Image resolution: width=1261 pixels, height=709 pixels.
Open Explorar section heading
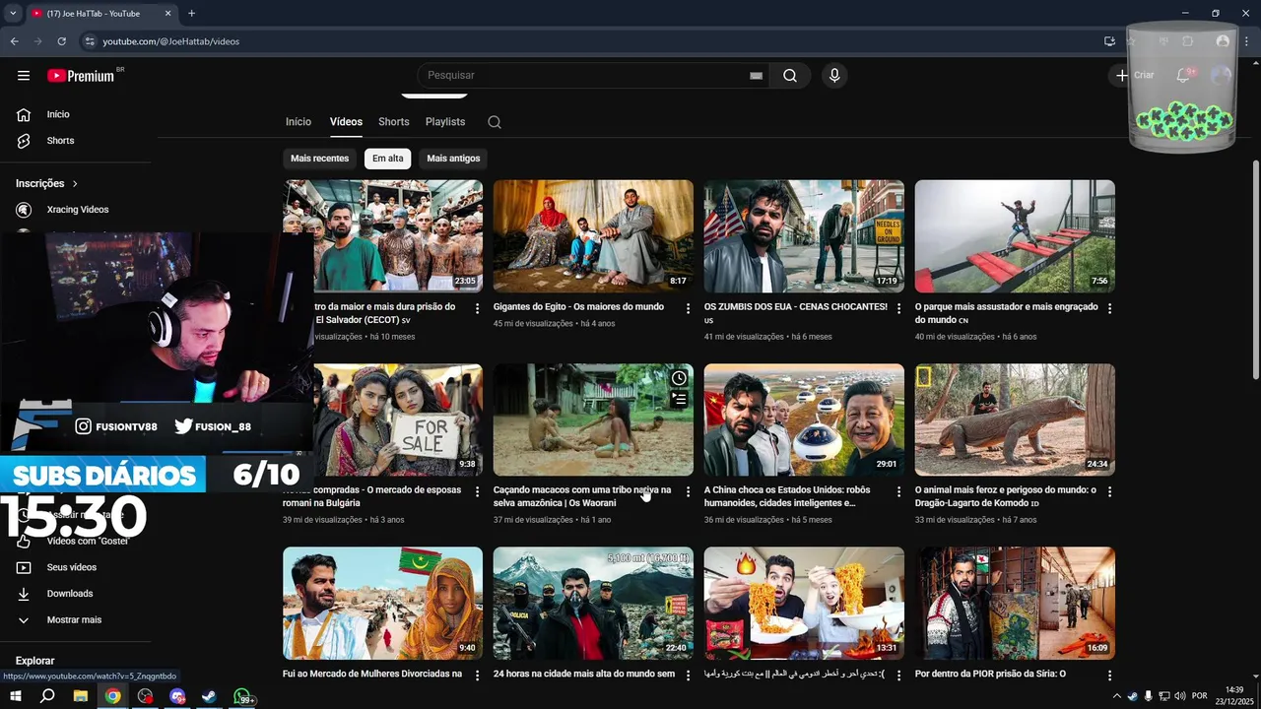(35, 661)
